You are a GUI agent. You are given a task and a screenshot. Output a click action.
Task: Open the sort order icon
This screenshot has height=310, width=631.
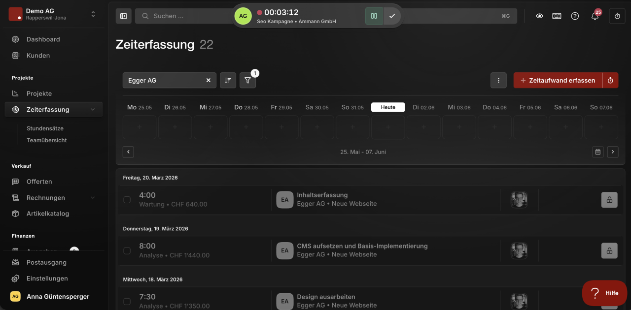coord(228,80)
